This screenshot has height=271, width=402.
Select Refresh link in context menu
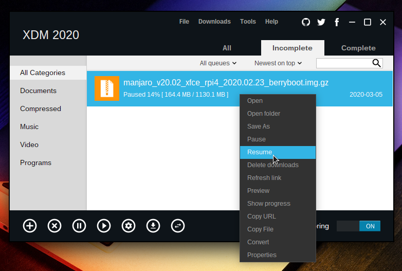click(x=278, y=178)
